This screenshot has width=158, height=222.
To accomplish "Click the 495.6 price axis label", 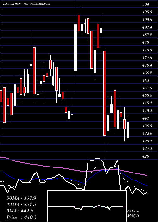I will [x=147, y=20].
